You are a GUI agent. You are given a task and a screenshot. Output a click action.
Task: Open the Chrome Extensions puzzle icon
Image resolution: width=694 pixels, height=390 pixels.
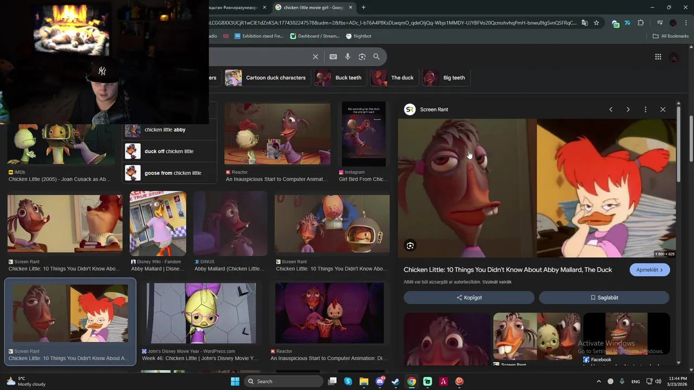click(x=641, y=23)
